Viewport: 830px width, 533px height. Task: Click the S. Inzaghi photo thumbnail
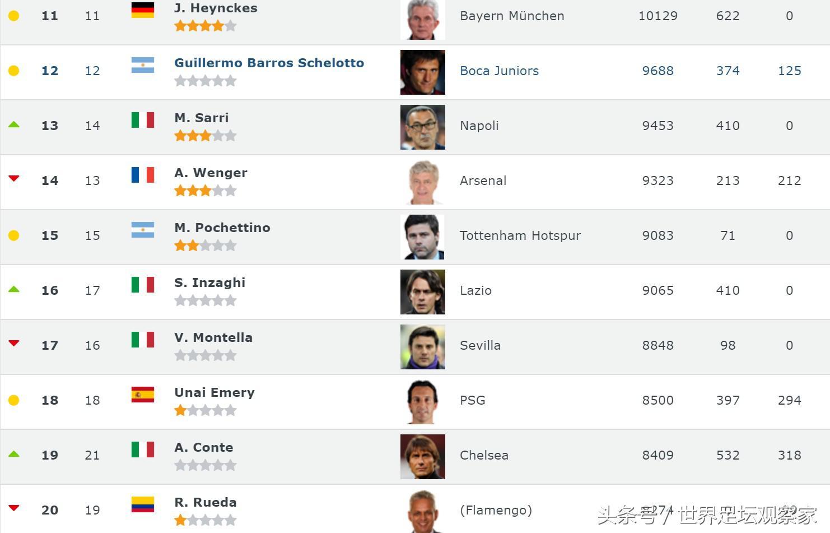point(423,292)
